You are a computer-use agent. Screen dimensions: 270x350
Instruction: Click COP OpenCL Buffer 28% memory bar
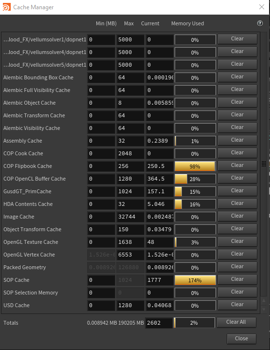195,179
